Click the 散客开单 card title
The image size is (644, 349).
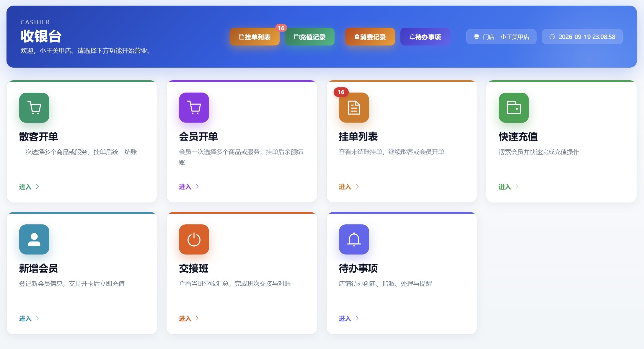pos(39,137)
